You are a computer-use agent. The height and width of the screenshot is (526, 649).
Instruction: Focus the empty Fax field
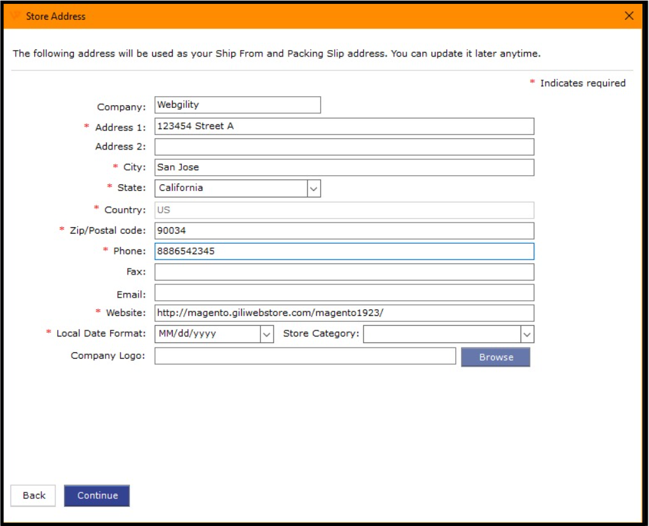(x=344, y=272)
